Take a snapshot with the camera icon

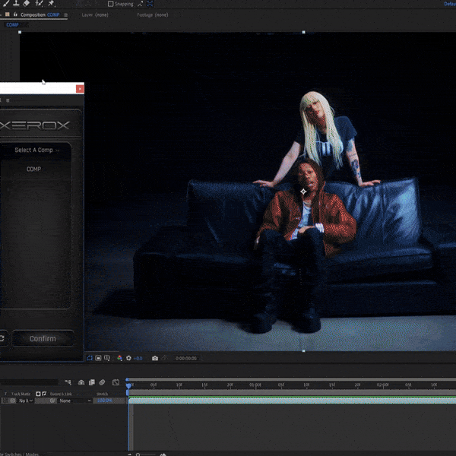[155, 358]
